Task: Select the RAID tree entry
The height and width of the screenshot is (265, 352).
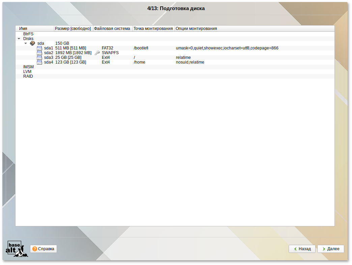Action: 28,76
